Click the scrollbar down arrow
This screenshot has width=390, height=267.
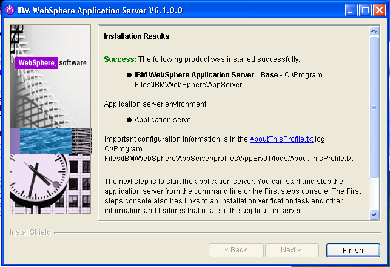click(374, 214)
